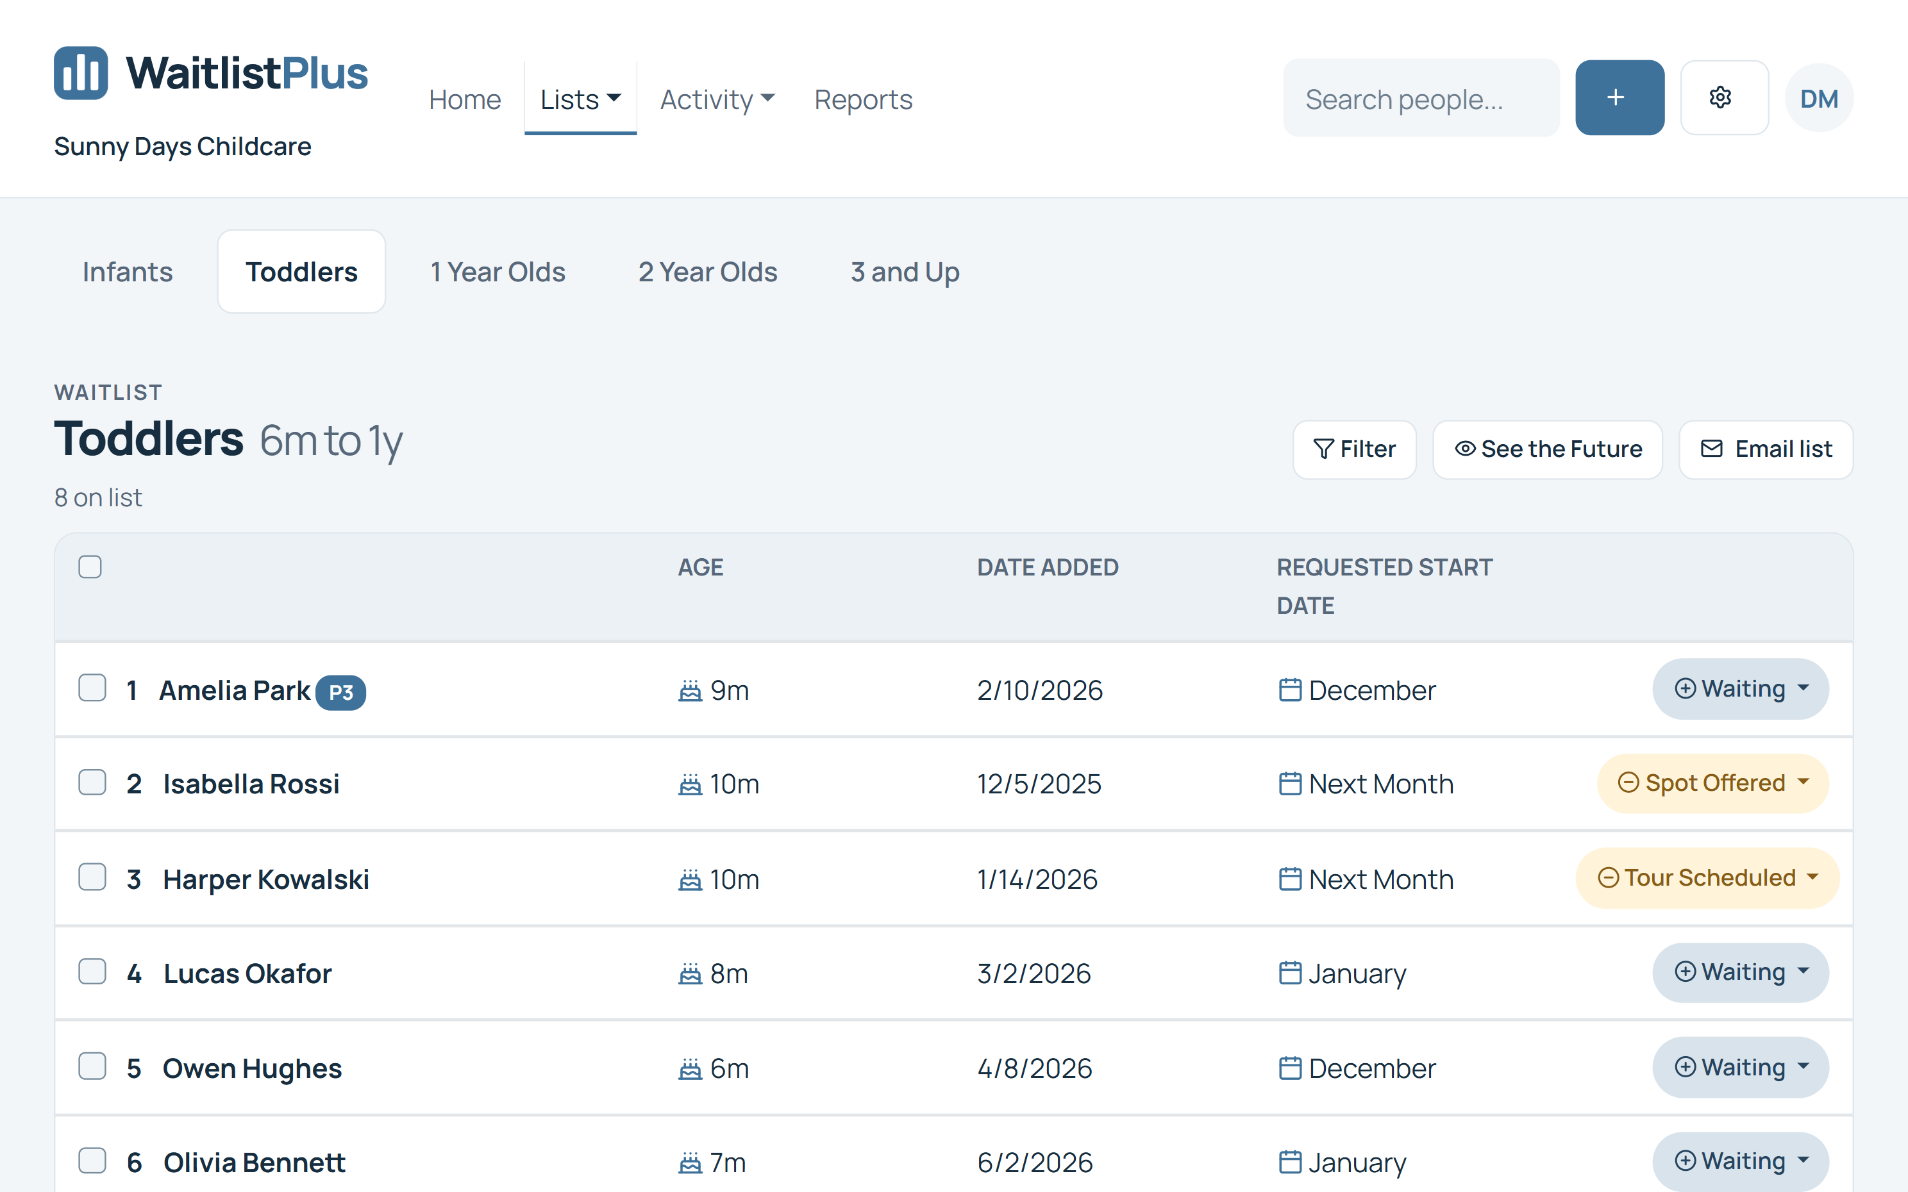Open the DM user avatar menu
Viewport: 1908px width, 1192px height.
[x=1819, y=98]
